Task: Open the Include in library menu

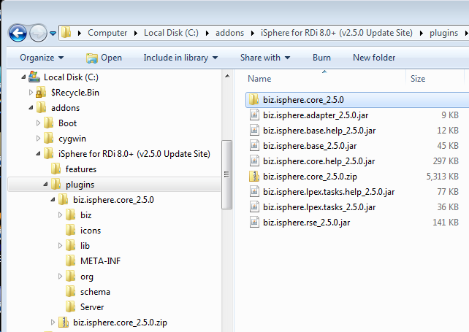Action: pos(180,58)
